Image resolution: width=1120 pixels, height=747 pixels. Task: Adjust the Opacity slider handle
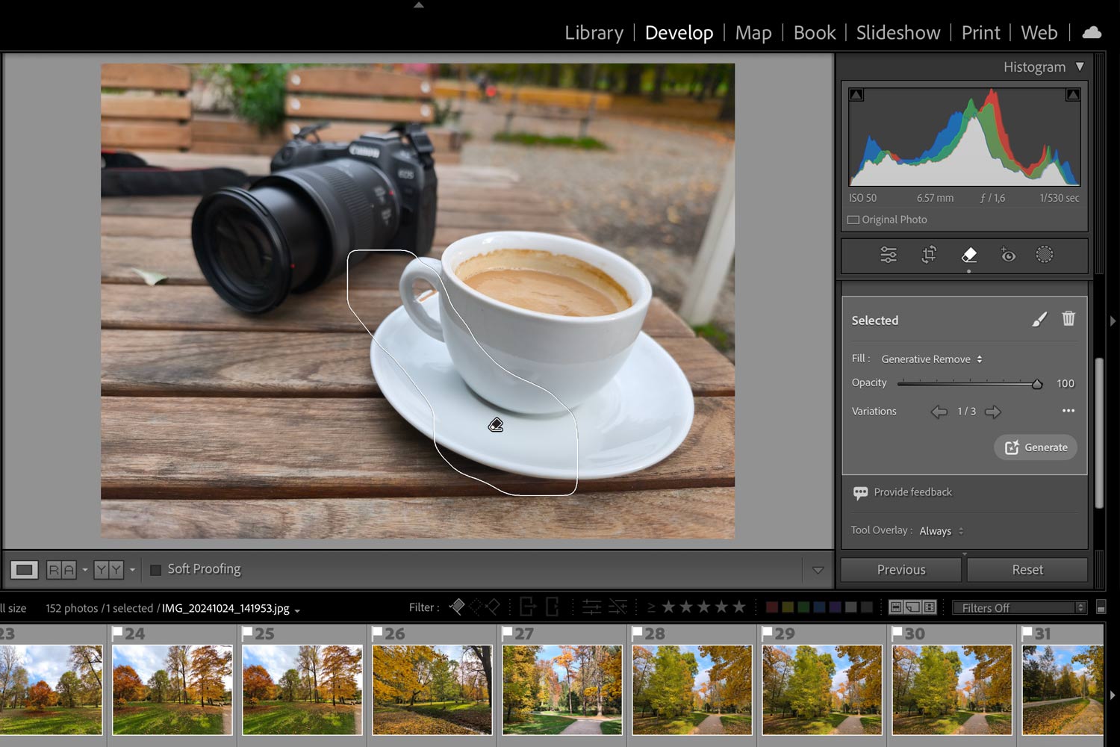pos(1036,384)
